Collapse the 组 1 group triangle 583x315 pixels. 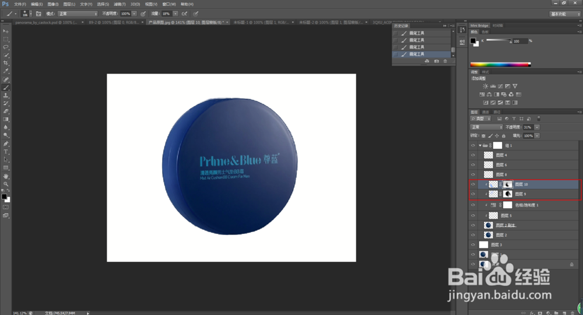480,145
